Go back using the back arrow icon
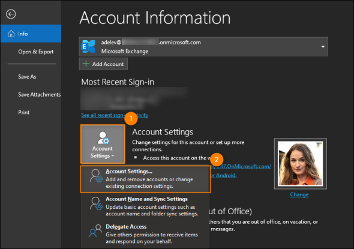The height and width of the screenshot is (249, 354). 11,14
